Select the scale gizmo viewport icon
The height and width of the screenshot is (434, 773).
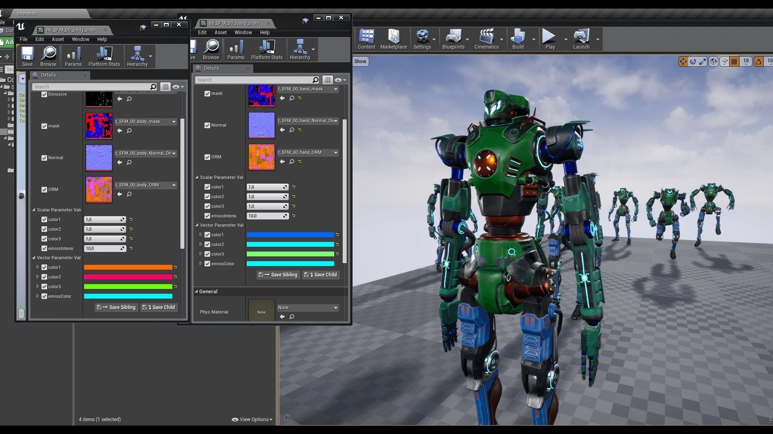click(703, 61)
